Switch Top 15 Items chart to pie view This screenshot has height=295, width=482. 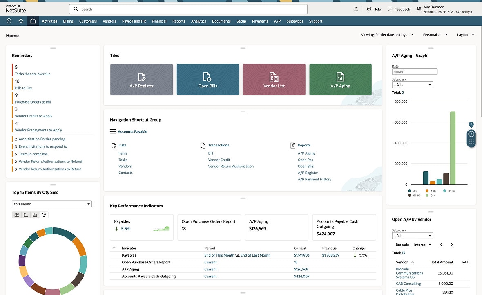pyautogui.click(x=44, y=215)
